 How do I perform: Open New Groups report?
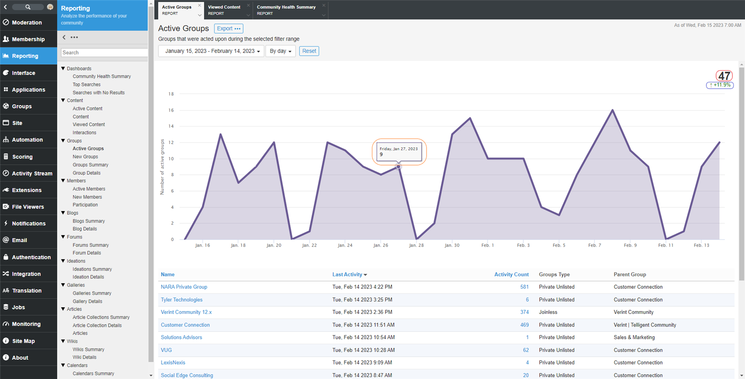[85, 157]
